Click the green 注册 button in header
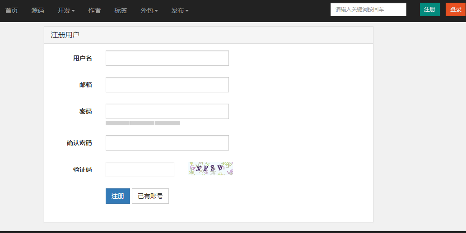The width and height of the screenshot is (466, 233). click(430, 9)
